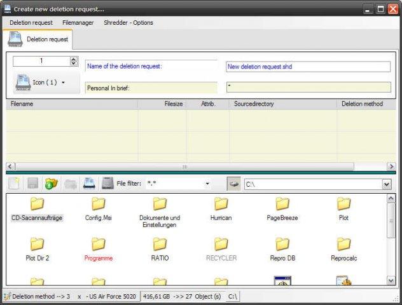Click the shredder icon on Deletion request tab

(x=15, y=39)
